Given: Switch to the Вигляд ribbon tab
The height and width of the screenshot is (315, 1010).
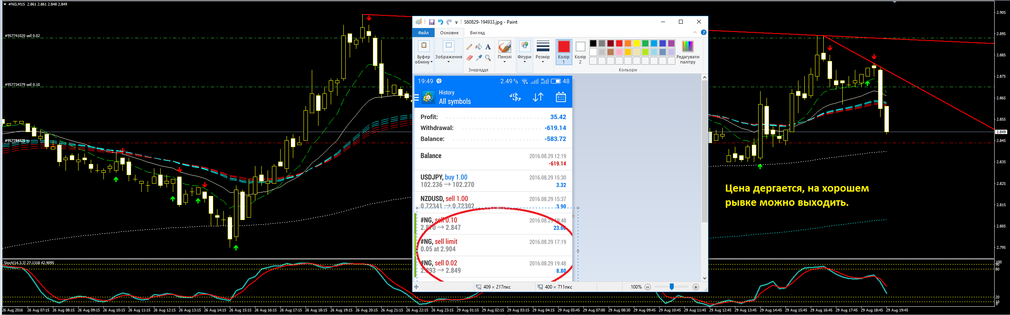Looking at the screenshot, I should (477, 33).
